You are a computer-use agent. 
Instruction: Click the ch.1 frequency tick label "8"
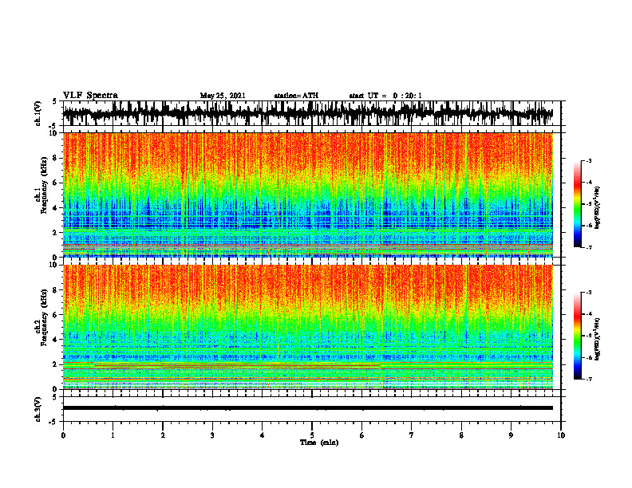56,158
